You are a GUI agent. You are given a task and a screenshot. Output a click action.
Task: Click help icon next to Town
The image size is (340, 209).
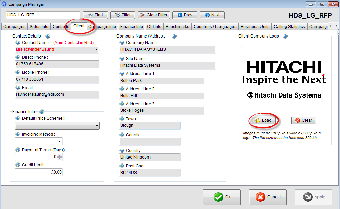click(122, 119)
